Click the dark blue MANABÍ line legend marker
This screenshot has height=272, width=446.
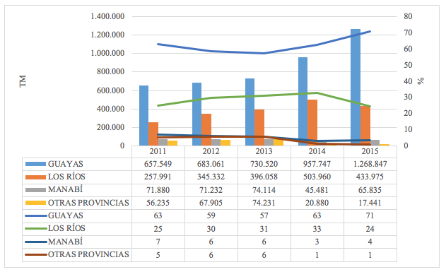(x=36, y=242)
